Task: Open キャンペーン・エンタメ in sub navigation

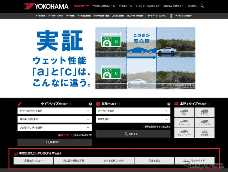Action: point(156,16)
